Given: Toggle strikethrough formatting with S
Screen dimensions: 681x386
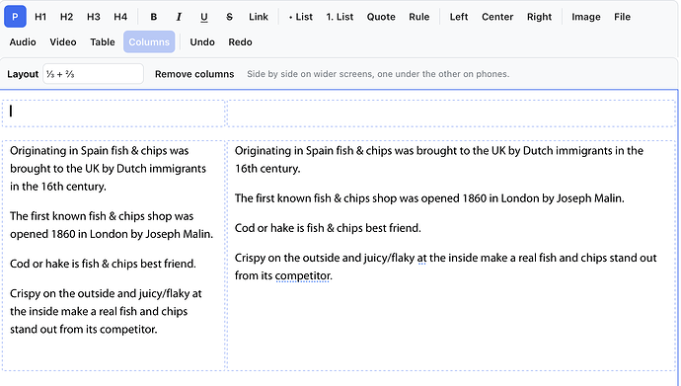Looking at the screenshot, I should tap(229, 17).
